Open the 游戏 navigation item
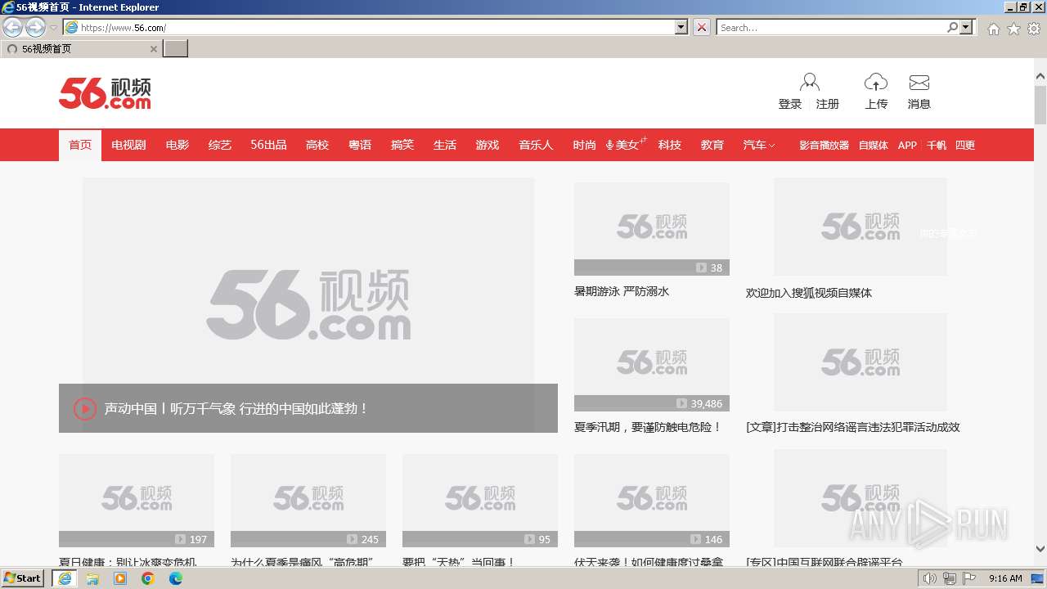Viewport: 1047px width, 589px height. (x=488, y=145)
